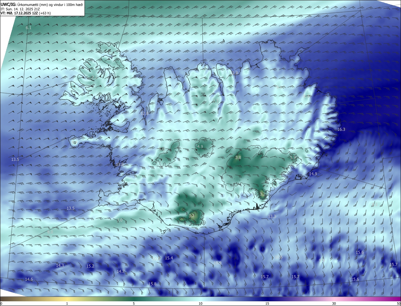The width and height of the screenshot is (401, 306).
Task: Click the 13.3 value south of the coast
Action: [x=272, y=217]
